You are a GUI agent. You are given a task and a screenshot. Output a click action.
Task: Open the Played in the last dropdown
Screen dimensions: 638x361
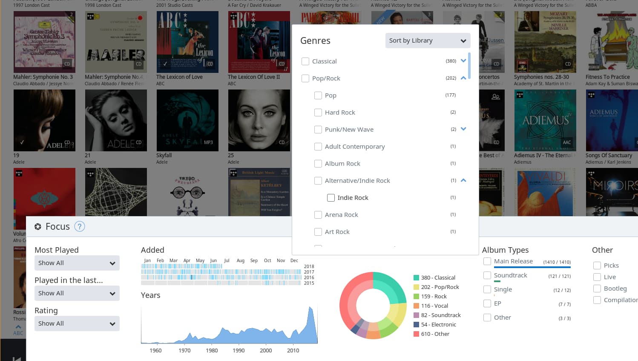[77, 293]
